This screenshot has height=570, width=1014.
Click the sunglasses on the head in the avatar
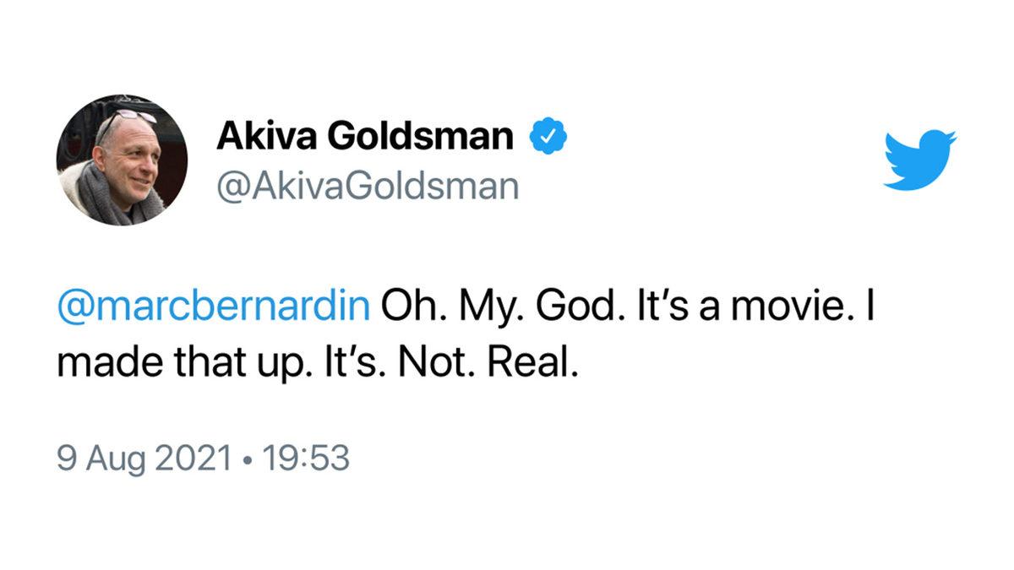click(127, 117)
